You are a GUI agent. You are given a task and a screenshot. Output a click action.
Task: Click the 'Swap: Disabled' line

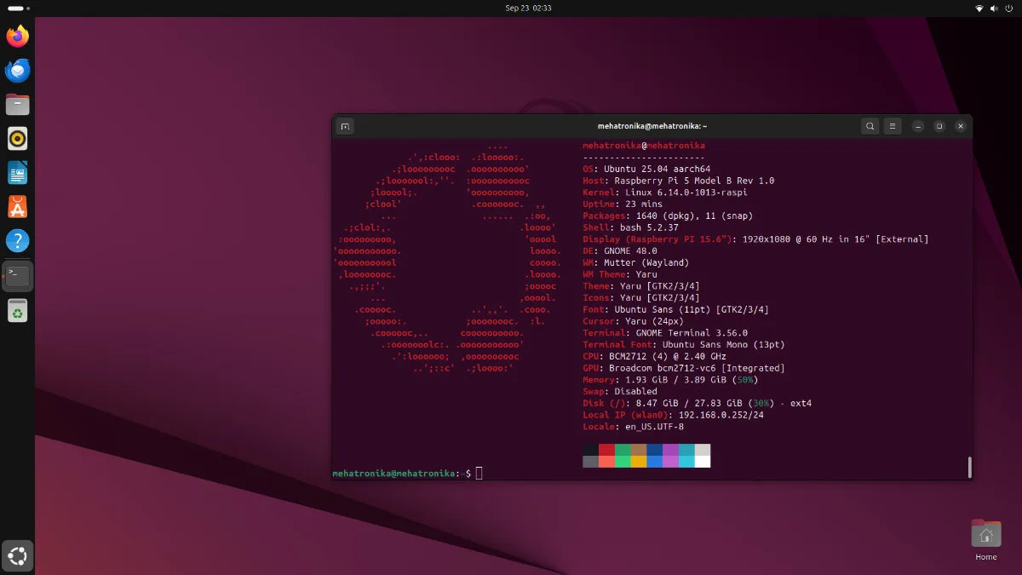click(620, 392)
